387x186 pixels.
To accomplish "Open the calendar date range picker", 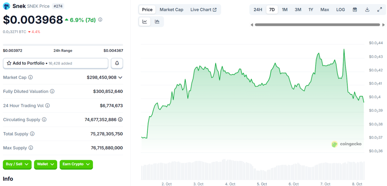I will click(354, 9).
